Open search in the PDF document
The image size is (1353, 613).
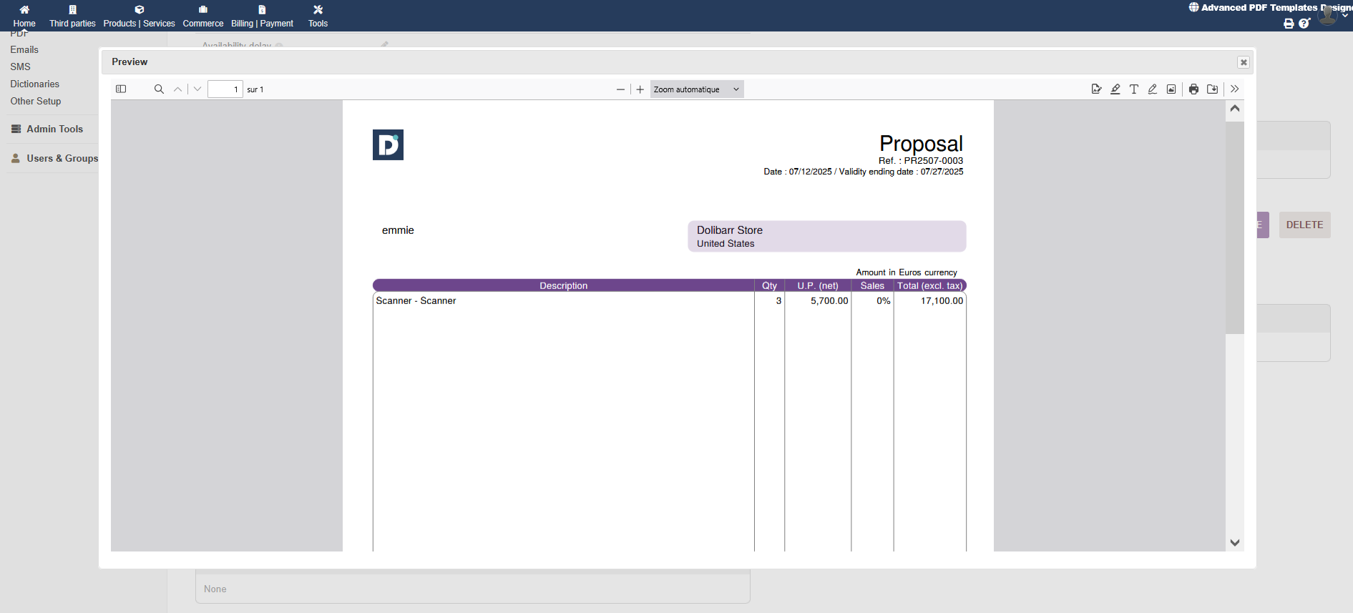coord(159,89)
